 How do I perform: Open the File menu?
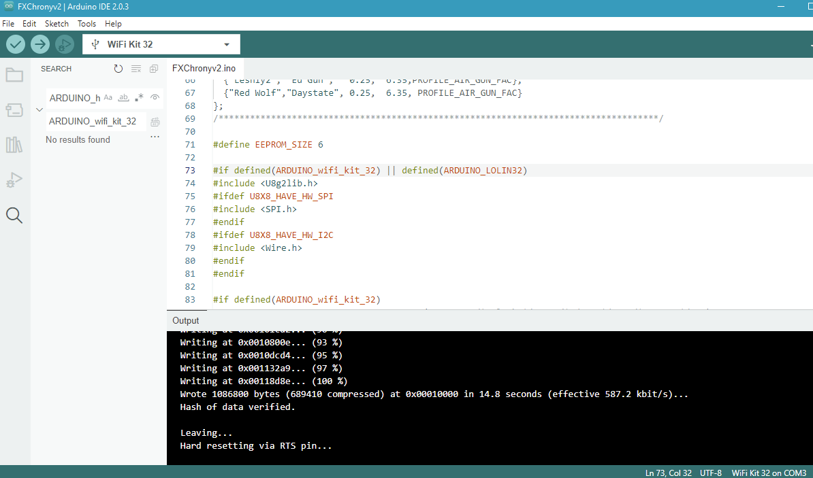pyautogui.click(x=8, y=23)
